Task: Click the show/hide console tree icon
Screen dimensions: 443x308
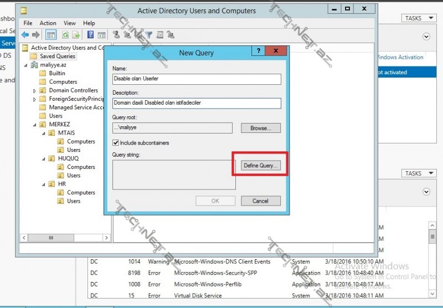Action: pos(51,35)
